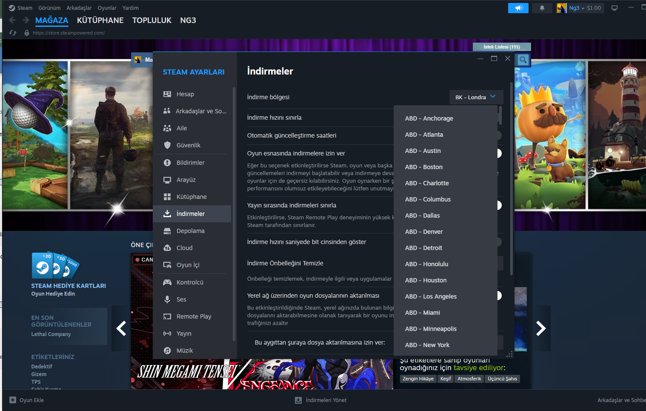Switch to Big Picture mode icon
The height and width of the screenshot is (411, 646).
point(615,8)
